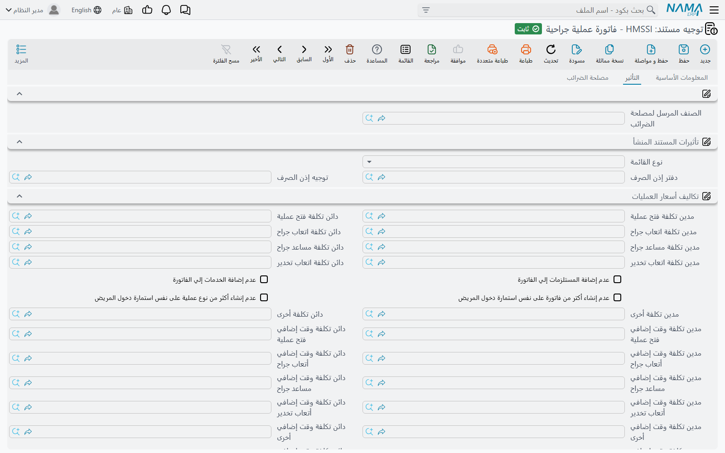The width and height of the screenshot is (725, 453).
Task: Check عدم إضافة الخدمات إلي الفاتورة
Action: coord(264,280)
